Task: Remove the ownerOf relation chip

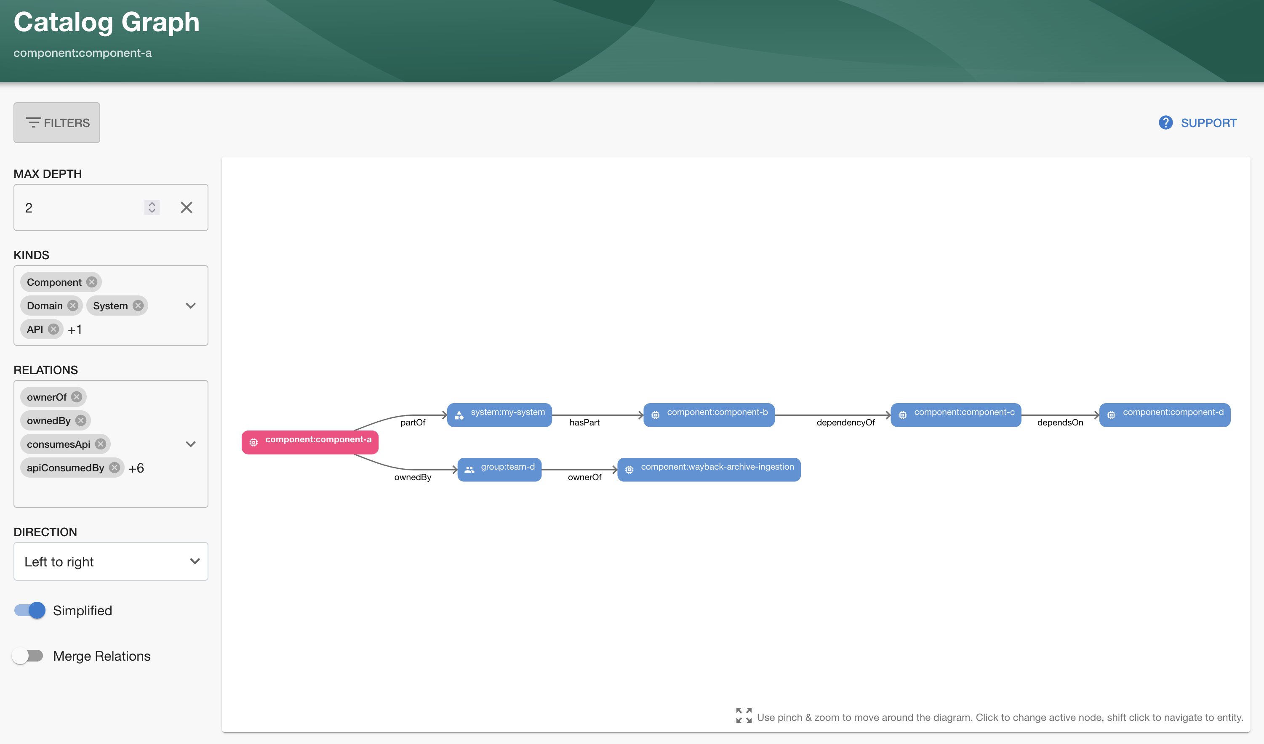Action: pos(76,396)
